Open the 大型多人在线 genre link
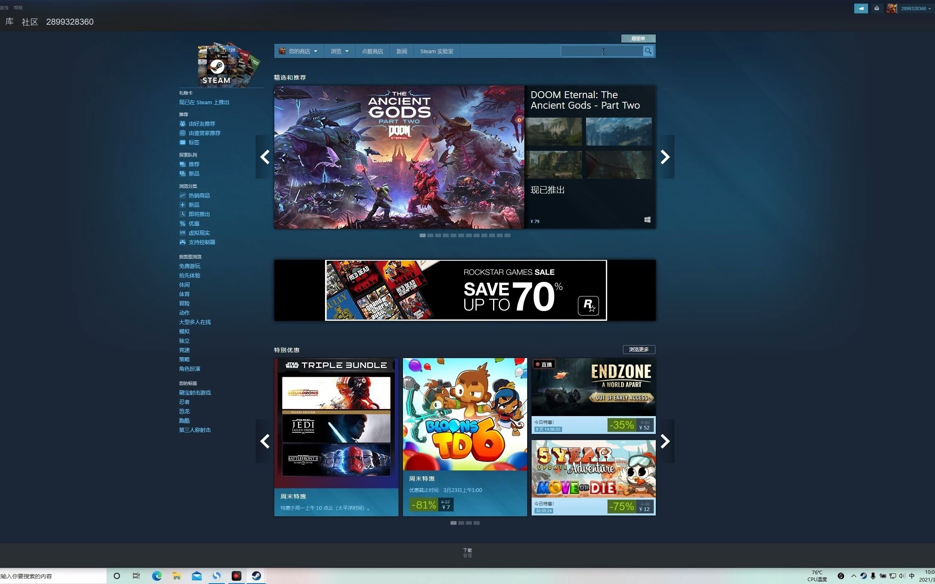This screenshot has width=935, height=584. [195, 322]
